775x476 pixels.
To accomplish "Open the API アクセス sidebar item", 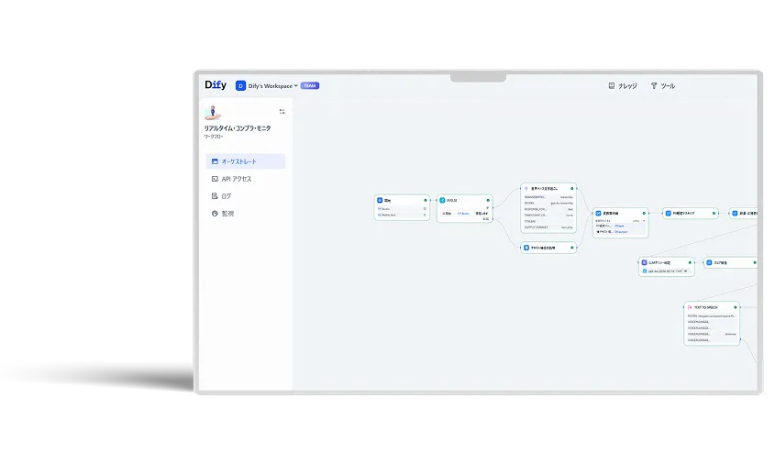I will pyautogui.click(x=236, y=179).
